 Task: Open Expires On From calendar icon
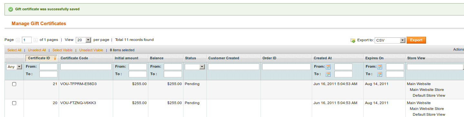click(x=380, y=67)
